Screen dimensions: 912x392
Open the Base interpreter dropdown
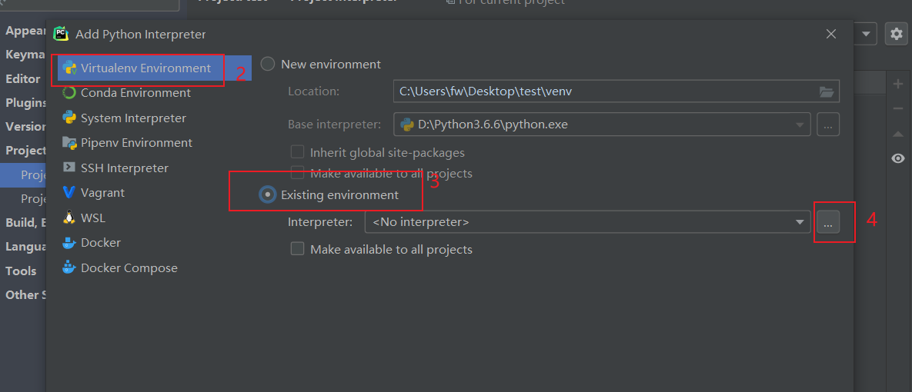click(x=801, y=125)
